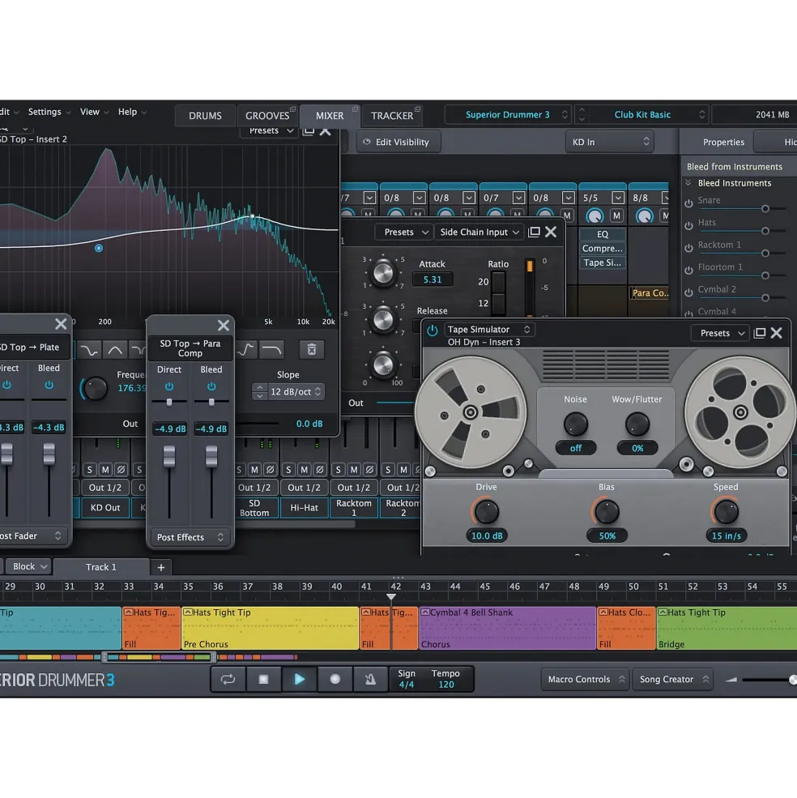Start playback with the play button

(299, 679)
